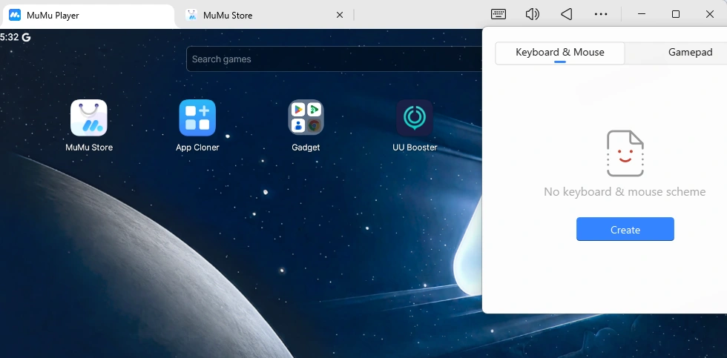Click the Create button
The height and width of the screenshot is (358, 727).
point(625,229)
